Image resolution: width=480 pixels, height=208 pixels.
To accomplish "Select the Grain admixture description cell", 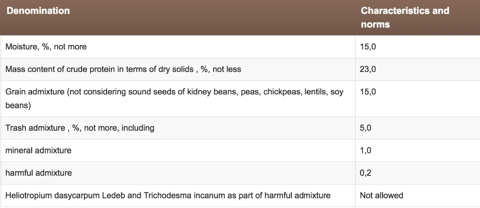I will tap(174, 98).
